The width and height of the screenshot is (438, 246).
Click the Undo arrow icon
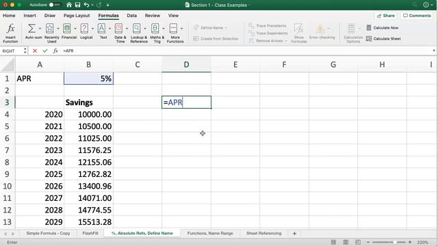86,5
